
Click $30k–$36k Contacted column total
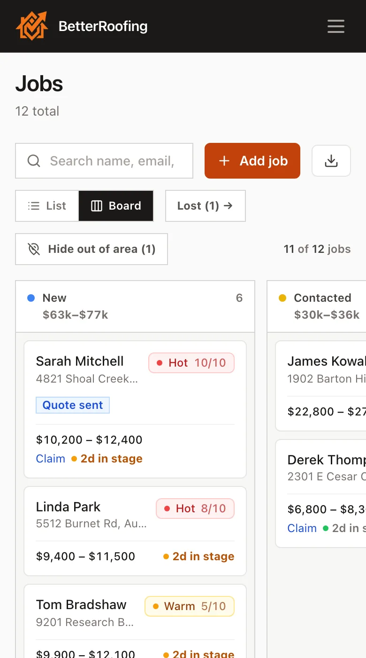(327, 315)
